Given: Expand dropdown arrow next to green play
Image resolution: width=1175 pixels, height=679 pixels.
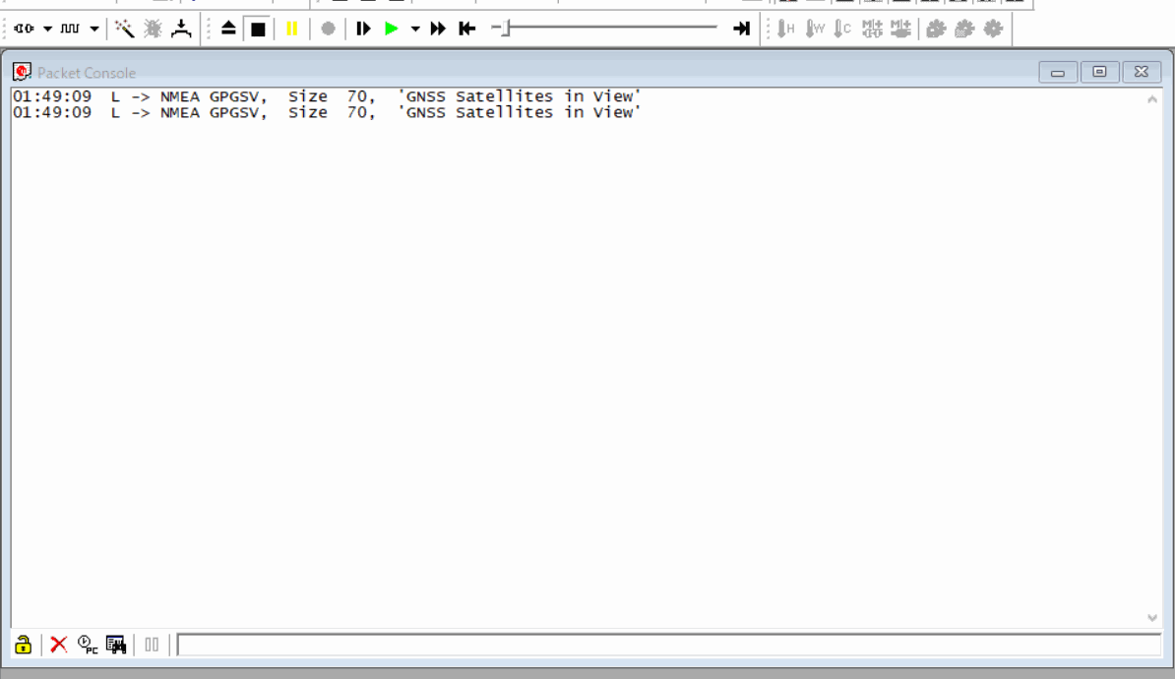Looking at the screenshot, I should click(415, 29).
